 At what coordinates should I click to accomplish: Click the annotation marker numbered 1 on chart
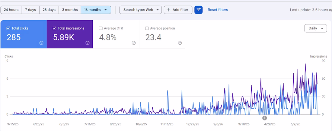[264, 118]
